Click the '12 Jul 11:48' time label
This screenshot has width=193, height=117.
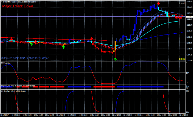tap(61, 115)
